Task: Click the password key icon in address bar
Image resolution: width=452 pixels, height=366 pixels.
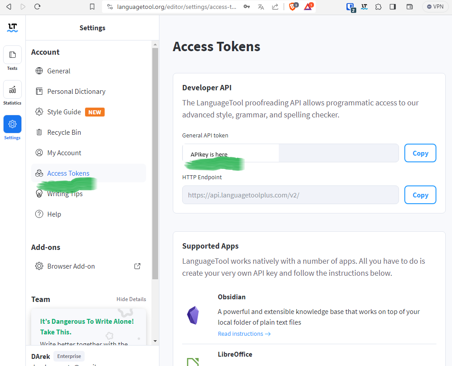Action: pos(247,7)
